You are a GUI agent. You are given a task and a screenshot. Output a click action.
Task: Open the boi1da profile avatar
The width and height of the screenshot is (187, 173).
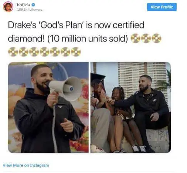8,7
